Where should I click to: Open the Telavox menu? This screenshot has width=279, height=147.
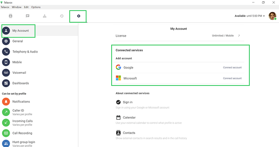(5, 7)
